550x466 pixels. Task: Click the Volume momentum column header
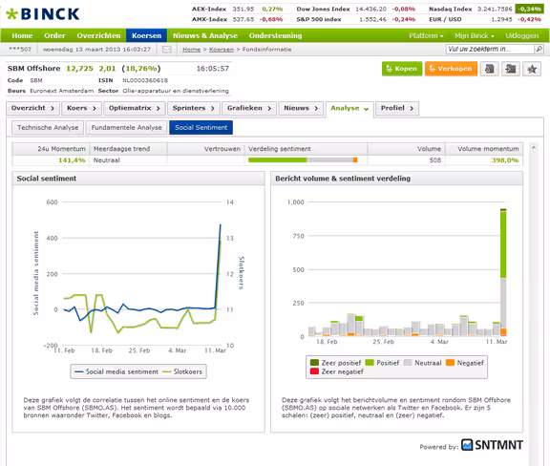click(484, 149)
